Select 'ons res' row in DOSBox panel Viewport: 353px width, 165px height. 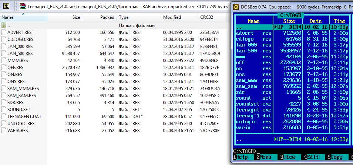tap(292, 74)
